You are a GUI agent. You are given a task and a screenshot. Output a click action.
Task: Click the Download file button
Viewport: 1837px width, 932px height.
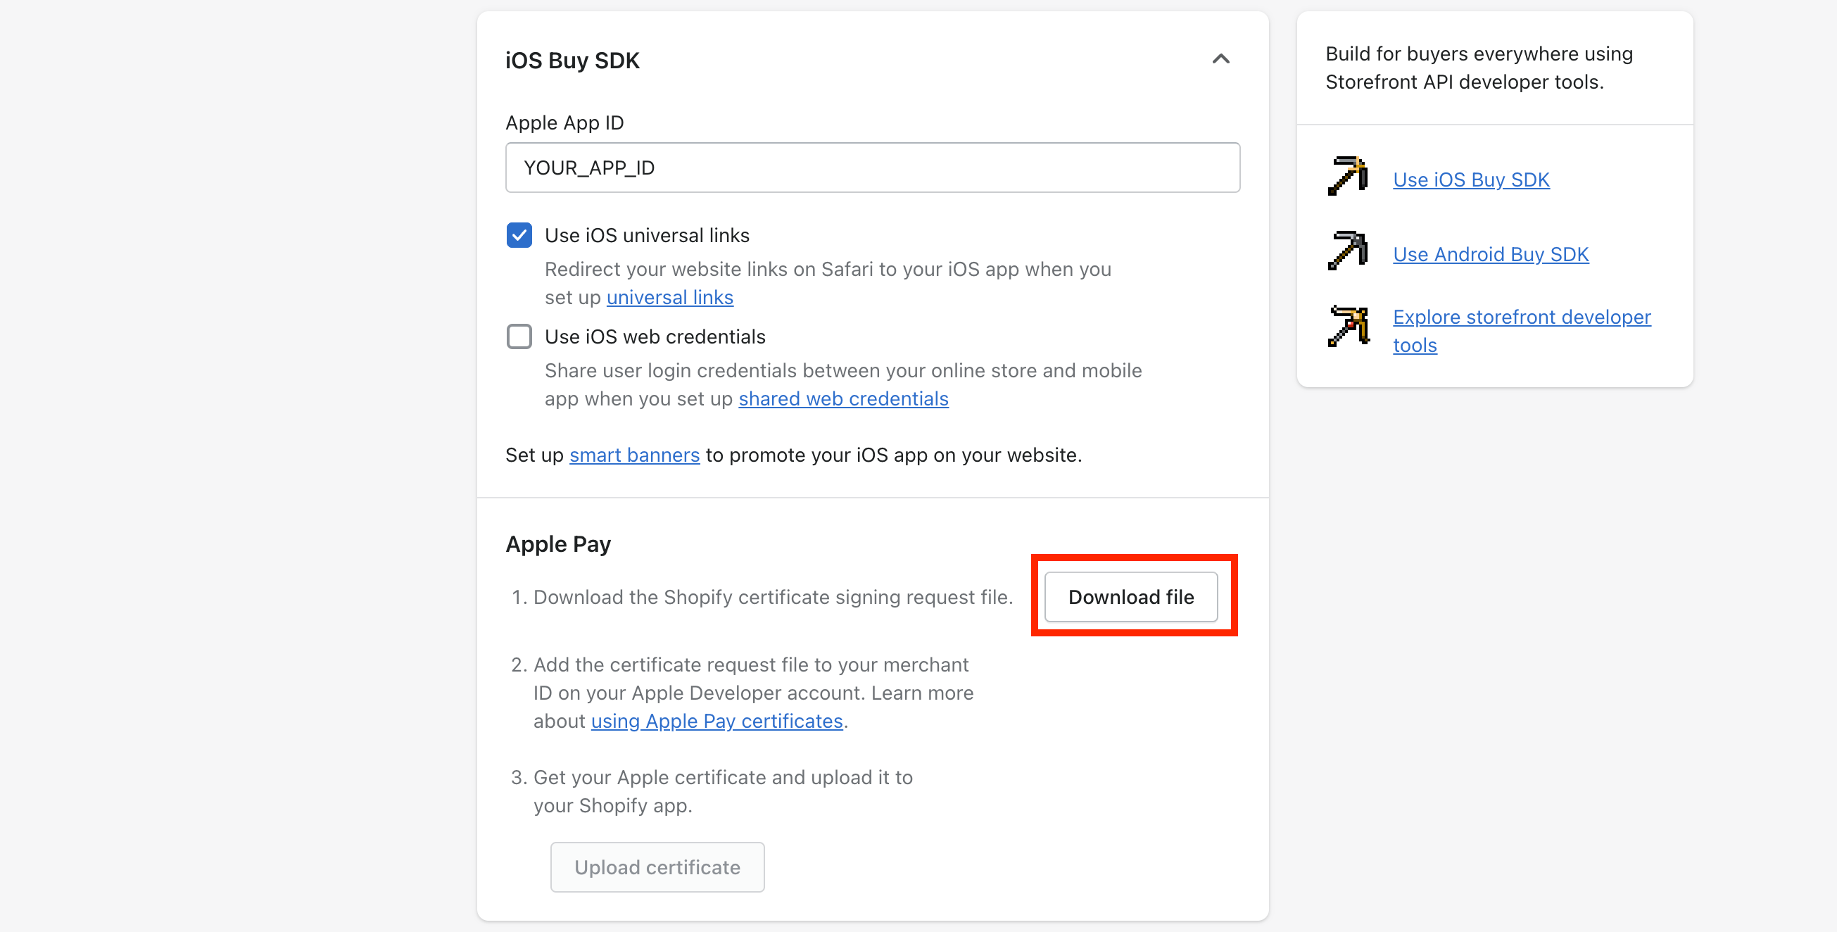[x=1131, y=597]
